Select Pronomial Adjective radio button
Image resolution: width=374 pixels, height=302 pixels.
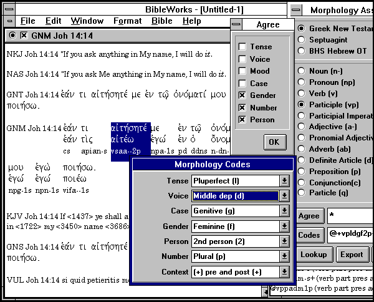coord(302,138)
